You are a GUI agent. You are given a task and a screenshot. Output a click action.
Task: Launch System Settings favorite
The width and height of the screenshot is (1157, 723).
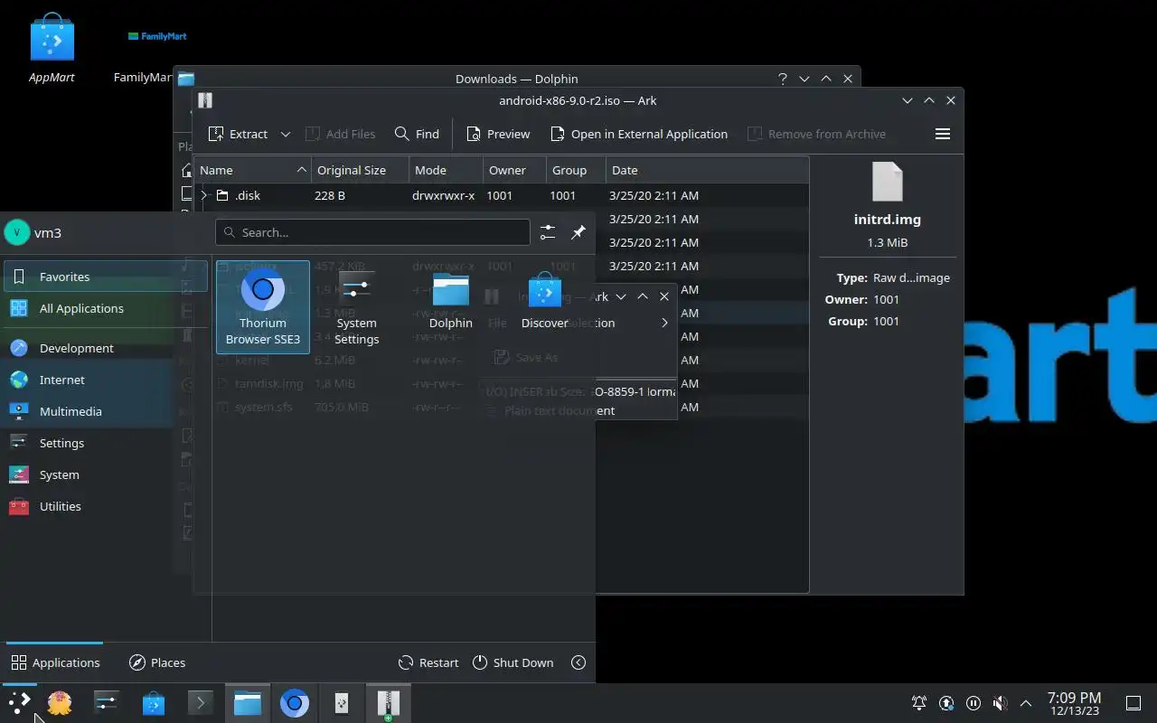(x=357, y=306)
